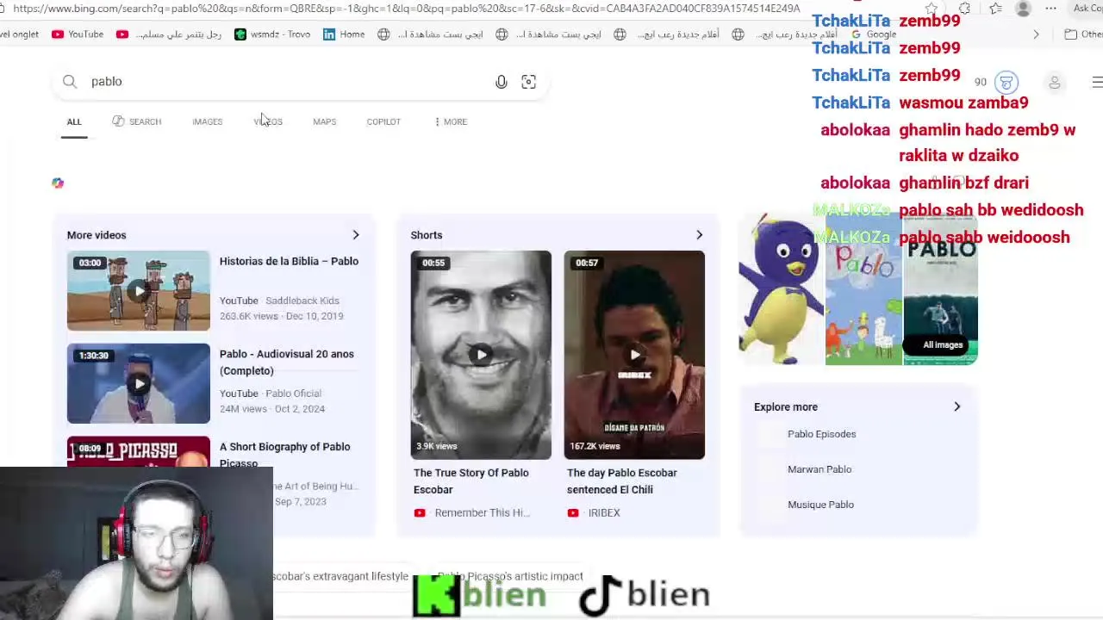Open the YouTube bookmark
This screenshot has width=1103, height=620.
(78, 34)
